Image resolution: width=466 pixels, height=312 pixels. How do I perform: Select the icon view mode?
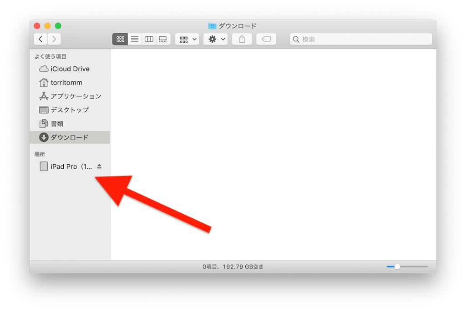[120, 39]
